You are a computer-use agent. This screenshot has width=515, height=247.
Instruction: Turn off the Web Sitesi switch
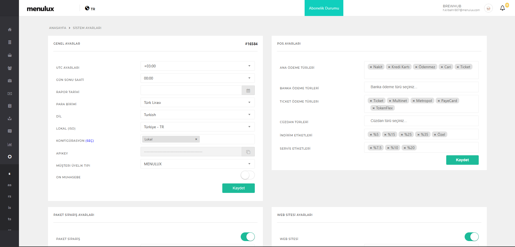[471, 237]
